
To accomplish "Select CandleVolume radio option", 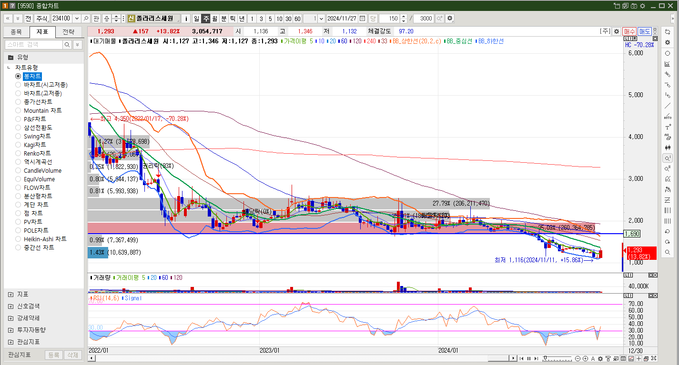I will pos(18,170).
